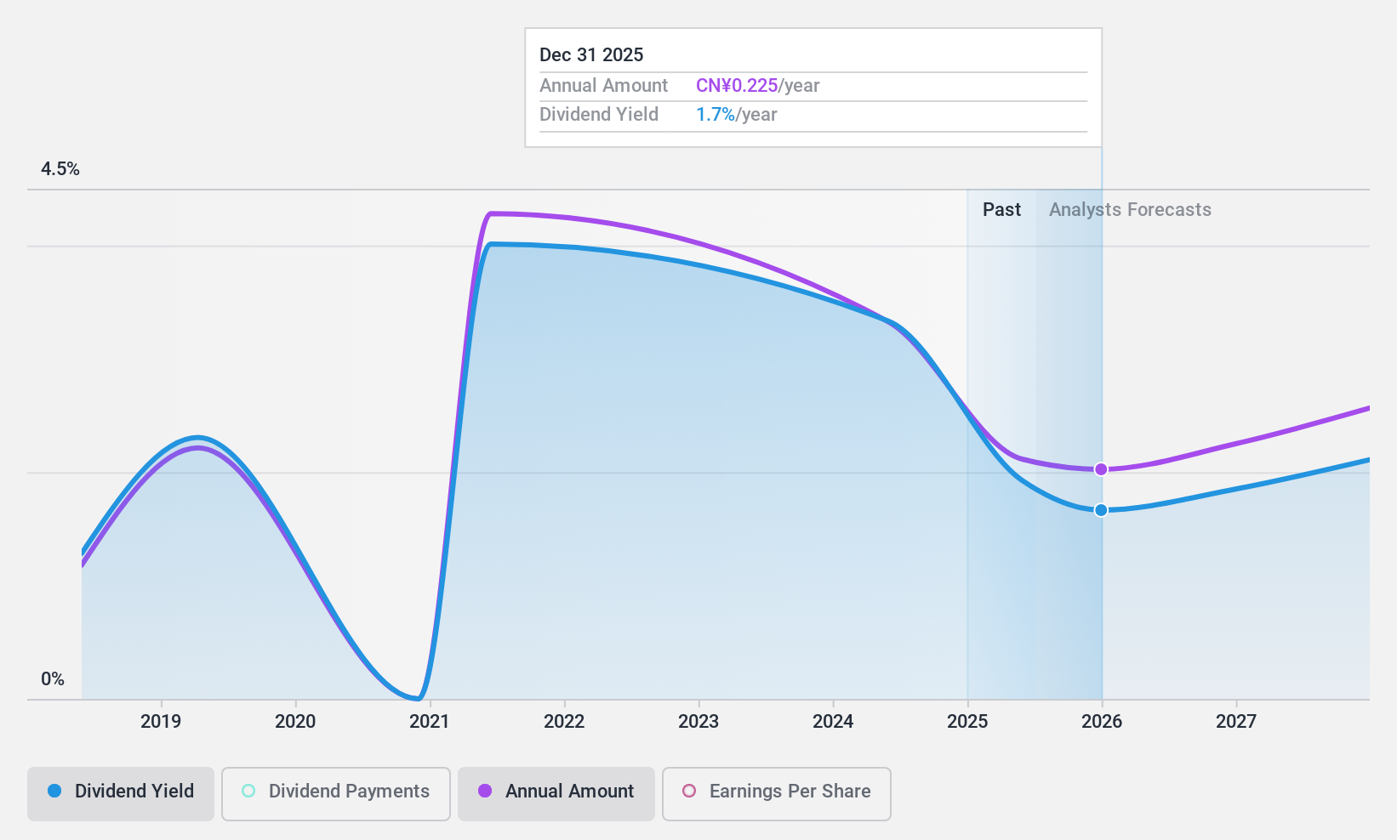Click the 1.7% dividend yield value

point(716,115)
